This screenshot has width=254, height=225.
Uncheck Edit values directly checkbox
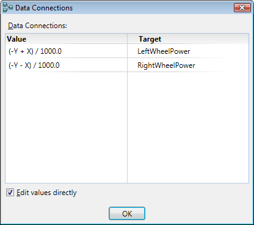(10, 193)
